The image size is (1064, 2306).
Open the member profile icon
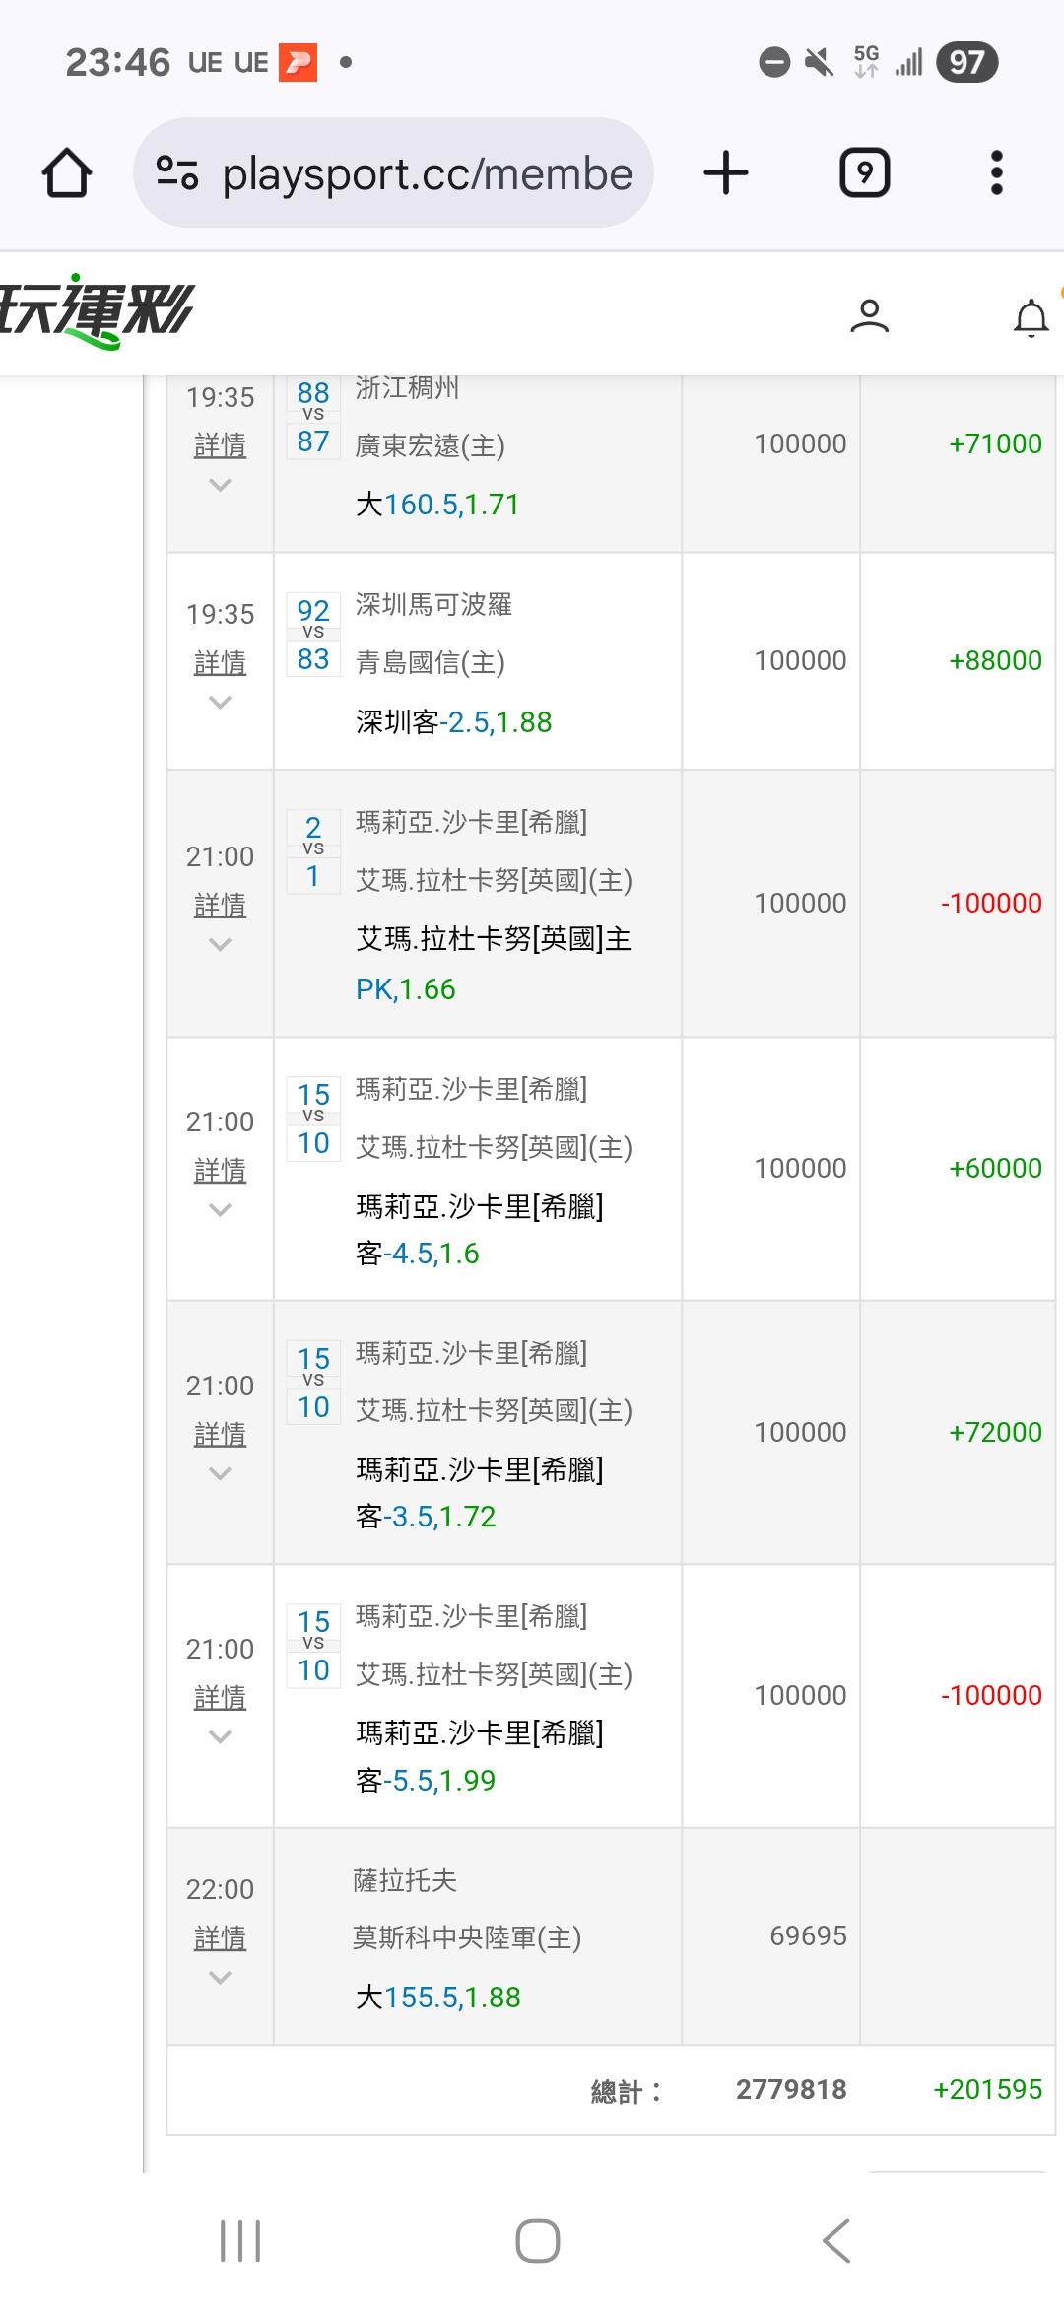(x=869, y=316)
